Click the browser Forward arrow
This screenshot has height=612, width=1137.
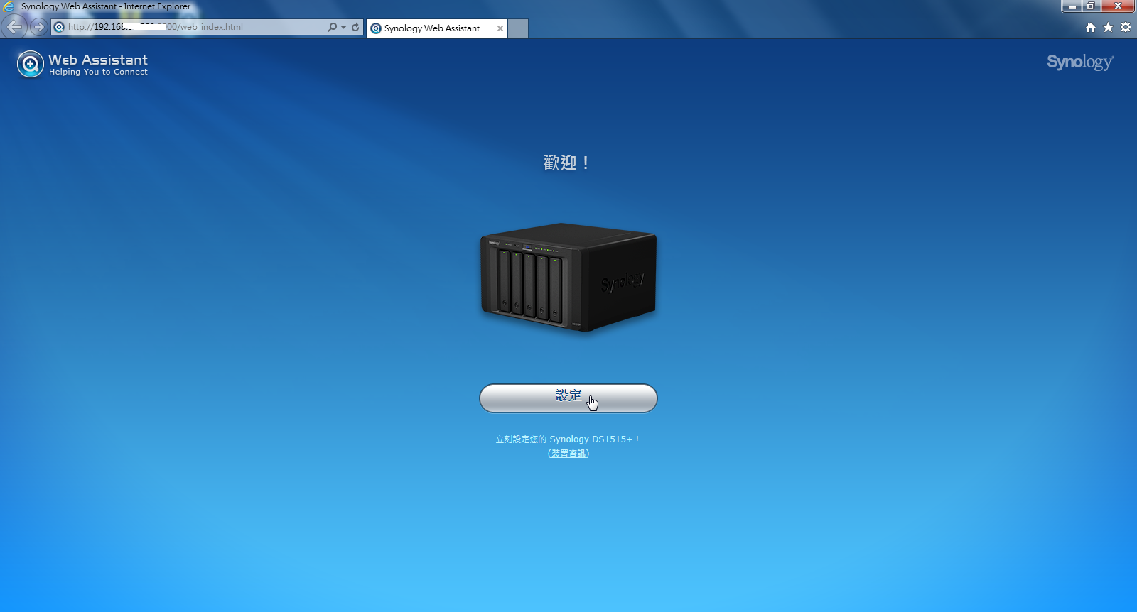(38, 27)
